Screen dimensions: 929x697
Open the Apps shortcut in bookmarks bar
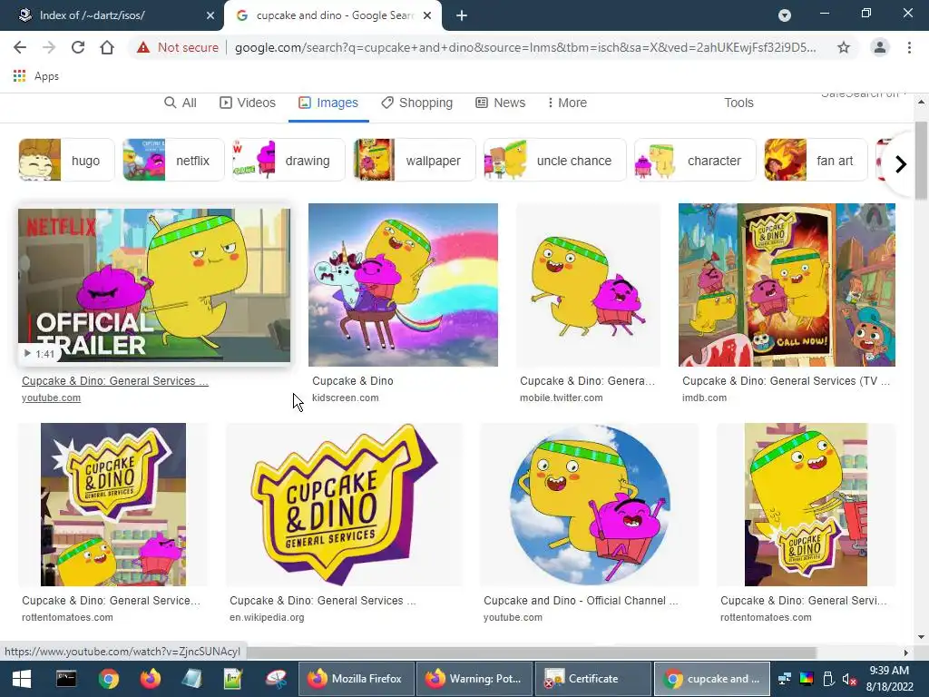[36, 76]
